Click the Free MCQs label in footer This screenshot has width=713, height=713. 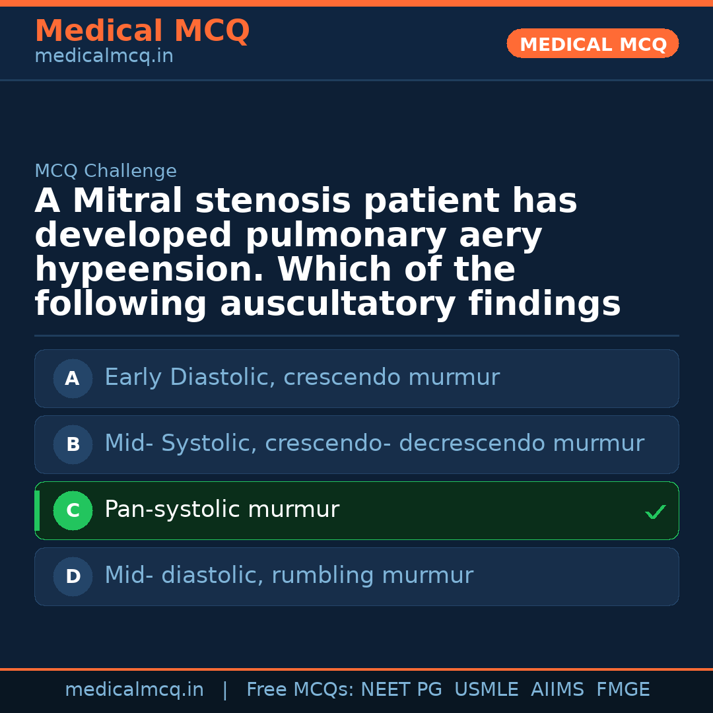[300, 690]
